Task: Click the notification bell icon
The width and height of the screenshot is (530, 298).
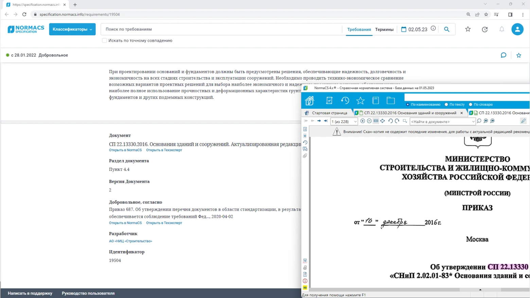Action: pyautogui.click(x=502, y=29)
